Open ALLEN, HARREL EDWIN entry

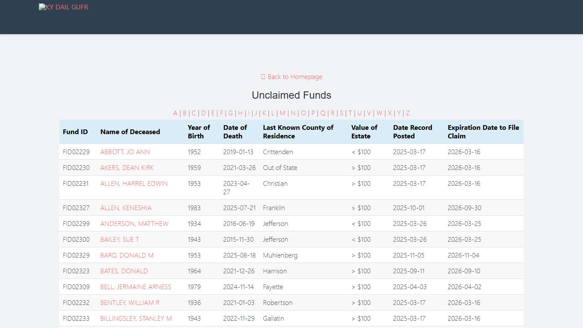coord(134,184)
